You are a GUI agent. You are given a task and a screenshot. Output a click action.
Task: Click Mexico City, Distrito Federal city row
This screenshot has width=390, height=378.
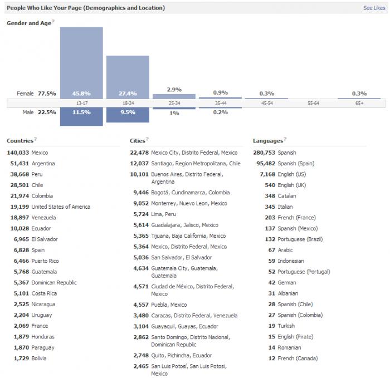(184, 153)
